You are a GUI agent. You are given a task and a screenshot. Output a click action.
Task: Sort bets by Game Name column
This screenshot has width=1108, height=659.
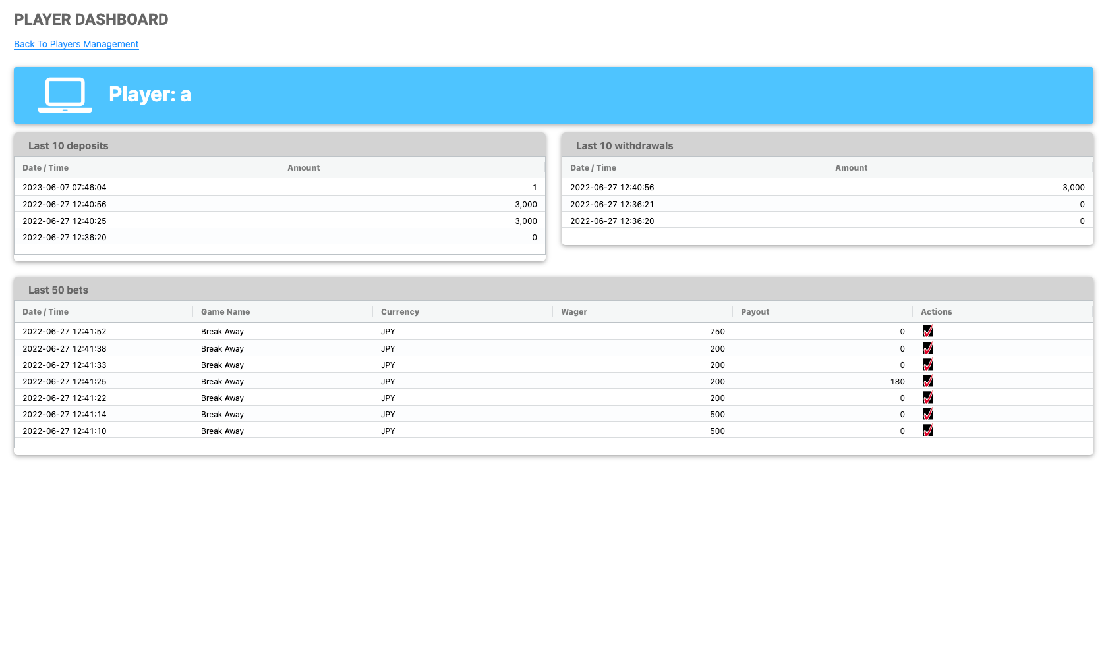(x=225, y=312)
